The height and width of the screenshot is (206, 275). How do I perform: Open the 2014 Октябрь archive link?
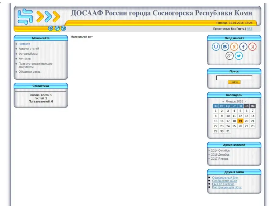220,150
